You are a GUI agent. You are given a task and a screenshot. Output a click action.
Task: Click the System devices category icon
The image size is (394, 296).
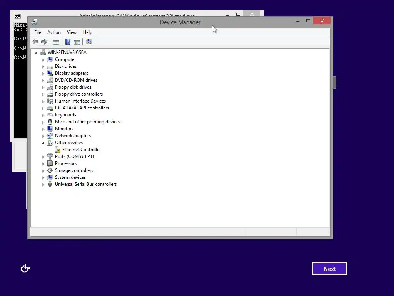click(x=50, y=177)
